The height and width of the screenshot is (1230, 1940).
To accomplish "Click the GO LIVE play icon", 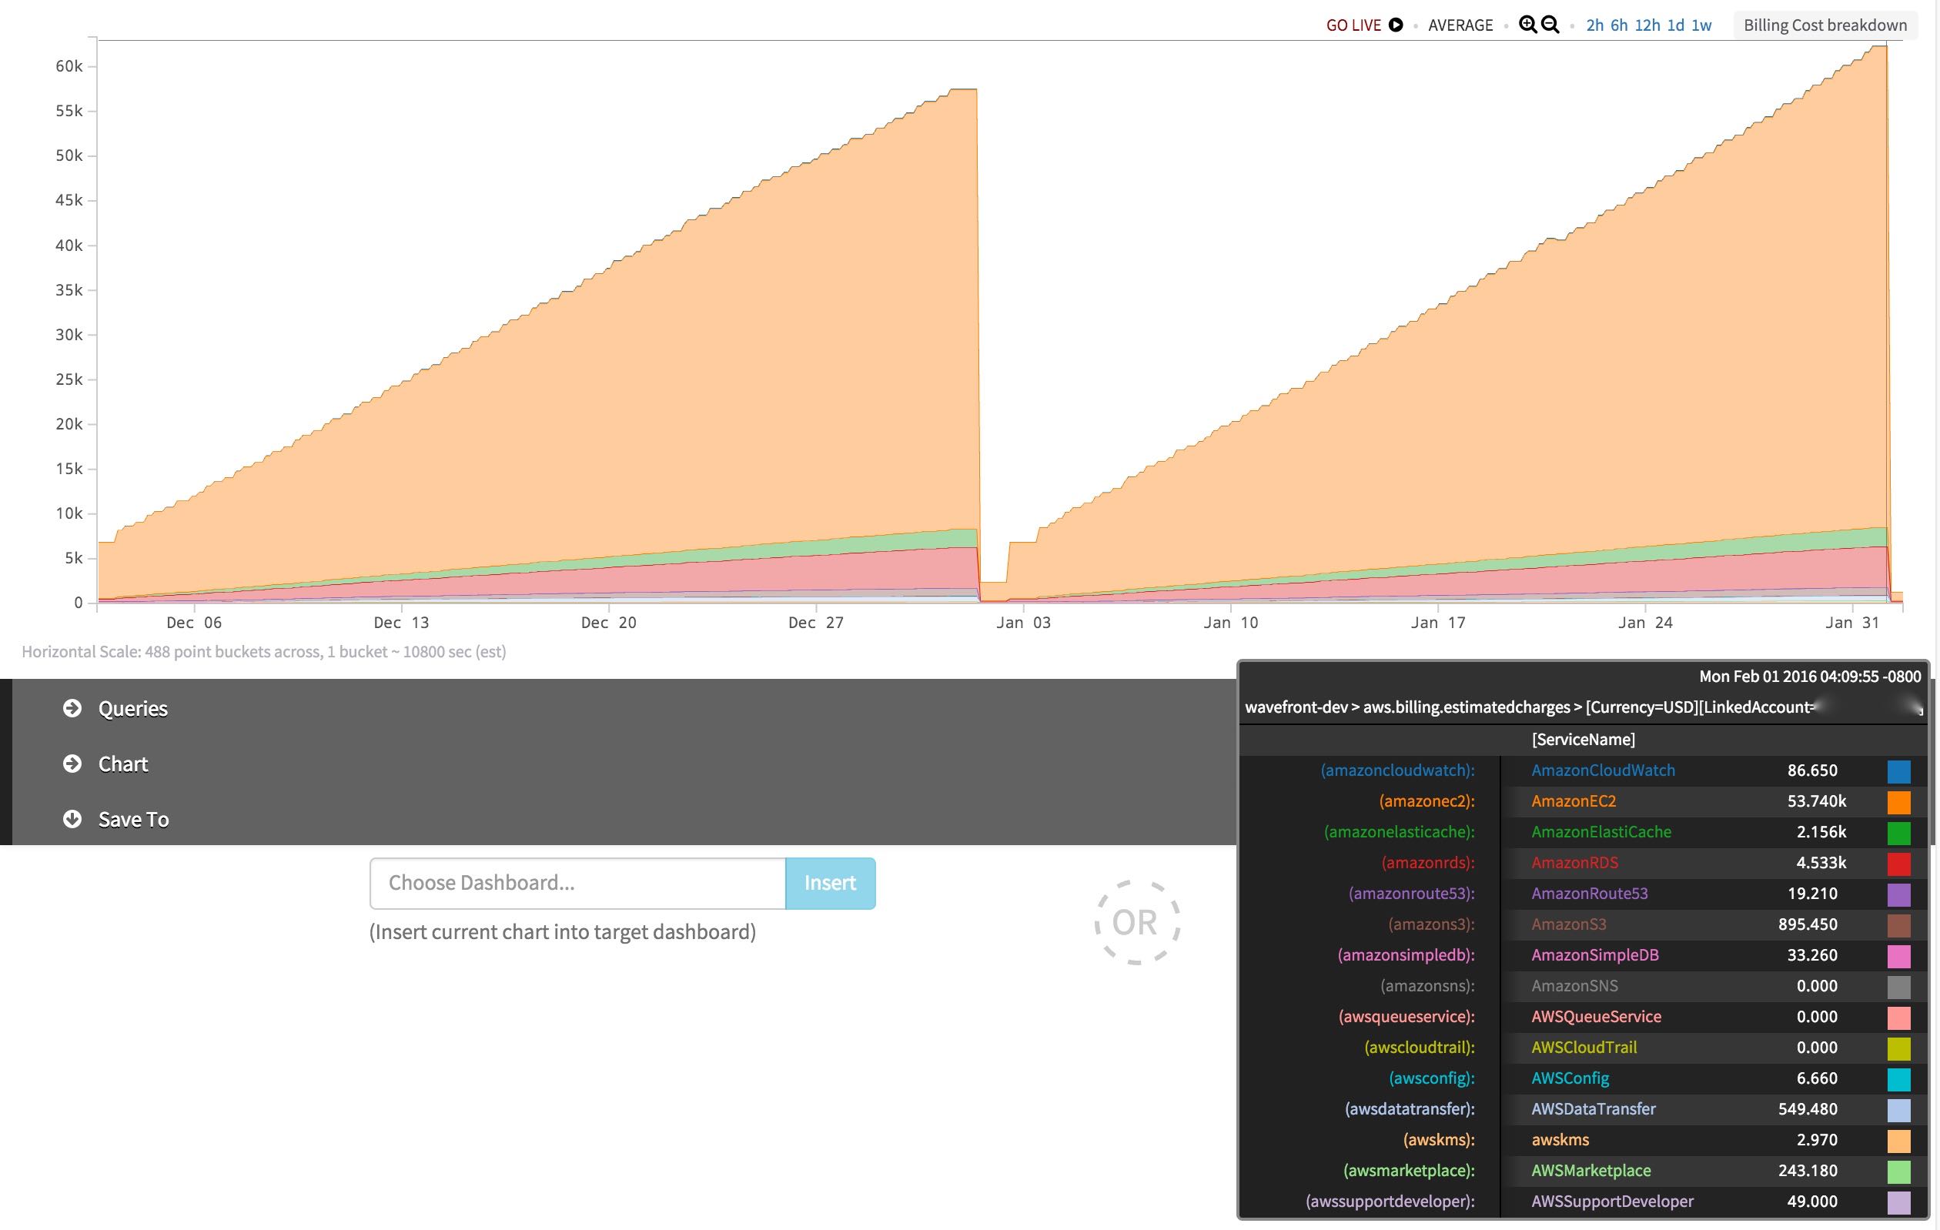I will 1396,25.
